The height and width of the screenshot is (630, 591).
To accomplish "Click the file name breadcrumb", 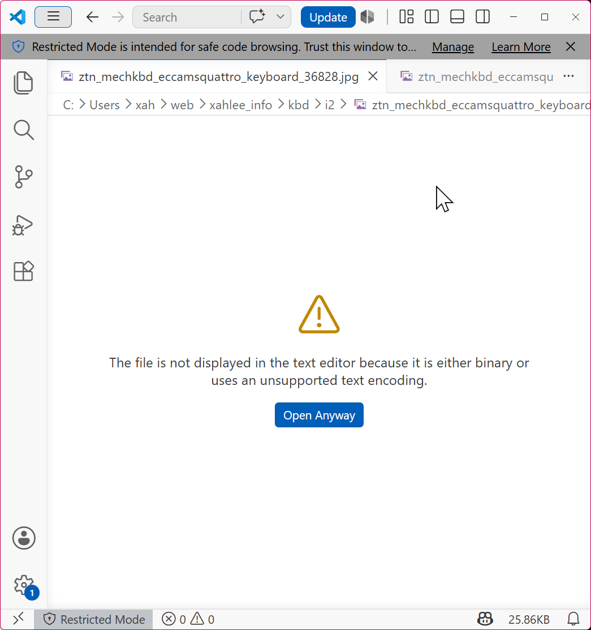I will point(472,105).
